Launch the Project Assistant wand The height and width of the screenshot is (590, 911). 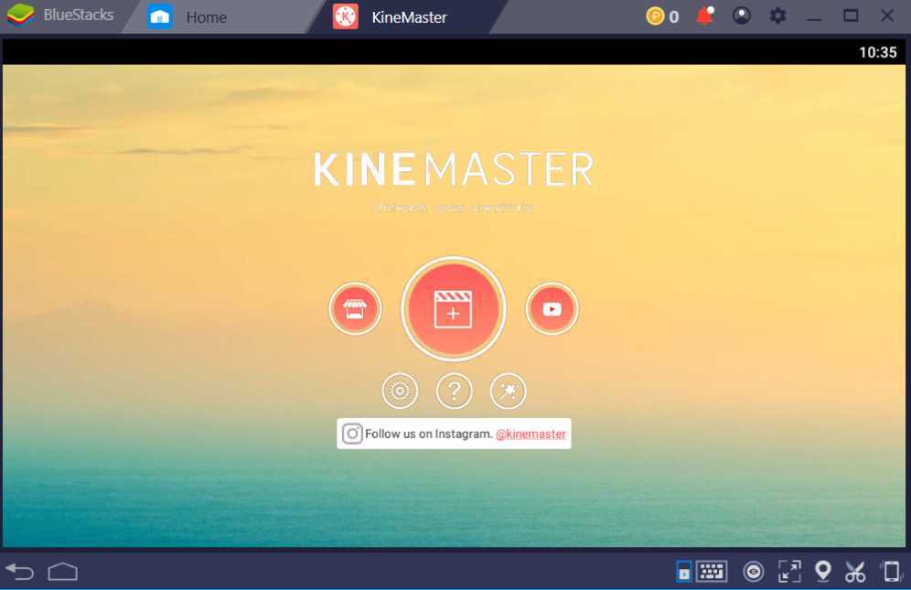(509, 391)
